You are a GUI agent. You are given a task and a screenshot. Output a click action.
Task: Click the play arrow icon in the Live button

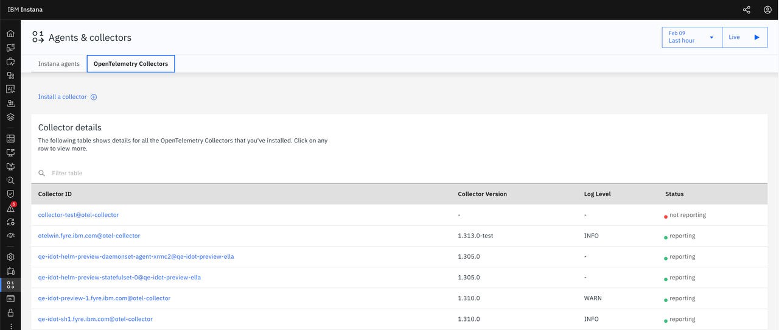756,37
